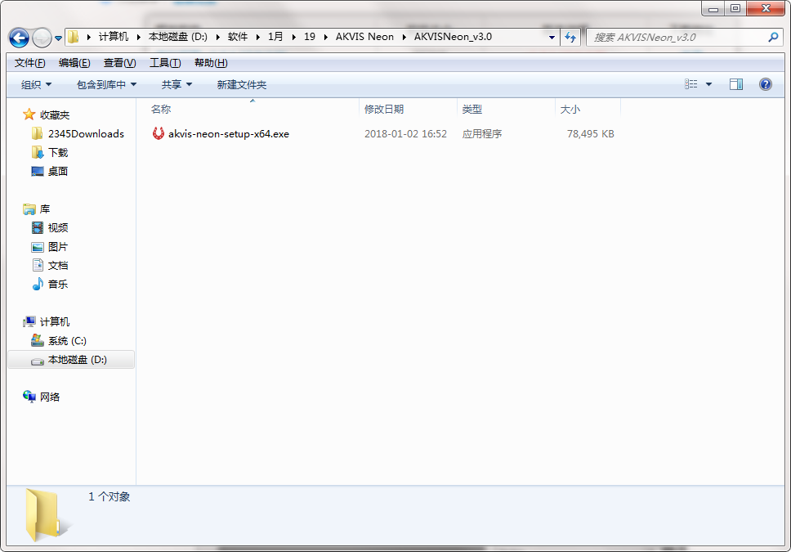791x552 pixels.
Task: Select the file name akvis-neon-setup-x64.exe
Action: click(229, 134)
